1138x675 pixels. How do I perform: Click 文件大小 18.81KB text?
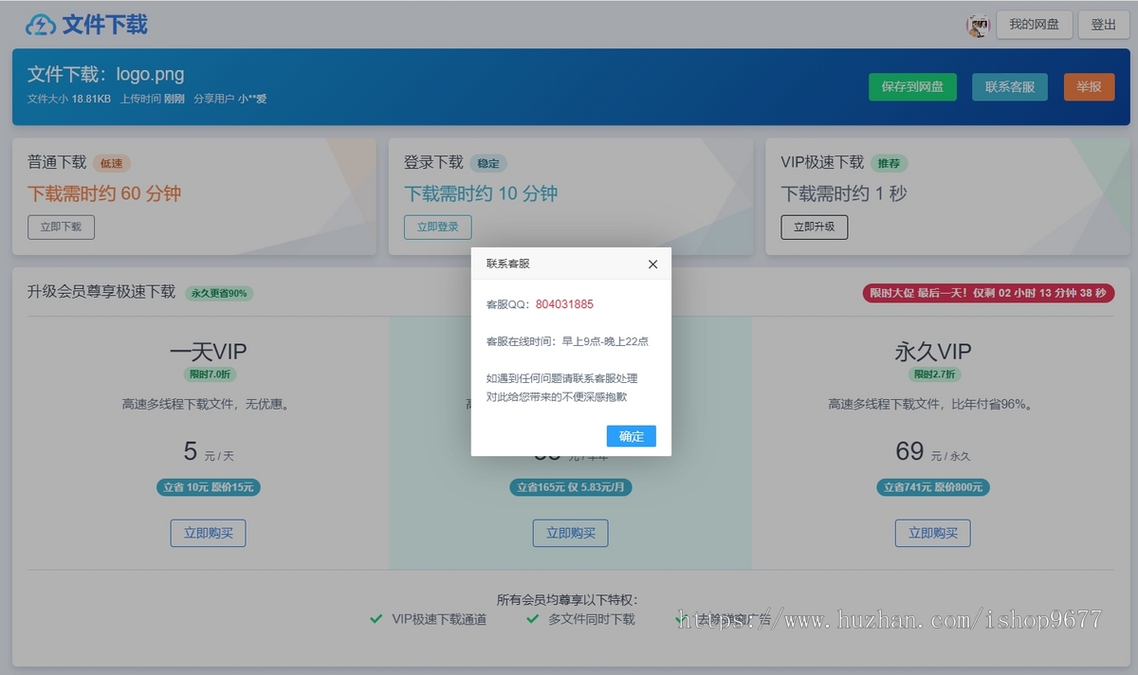pyautogui.click(x=69, y=99)
